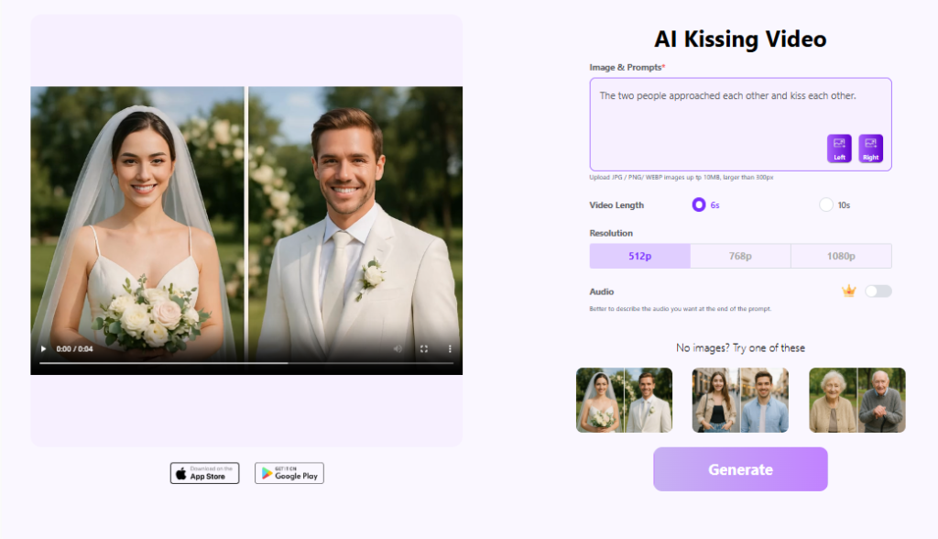Choose the 1080p resolution tab
The height and width of the screenshot is (539, 938).
coord(841,257)
